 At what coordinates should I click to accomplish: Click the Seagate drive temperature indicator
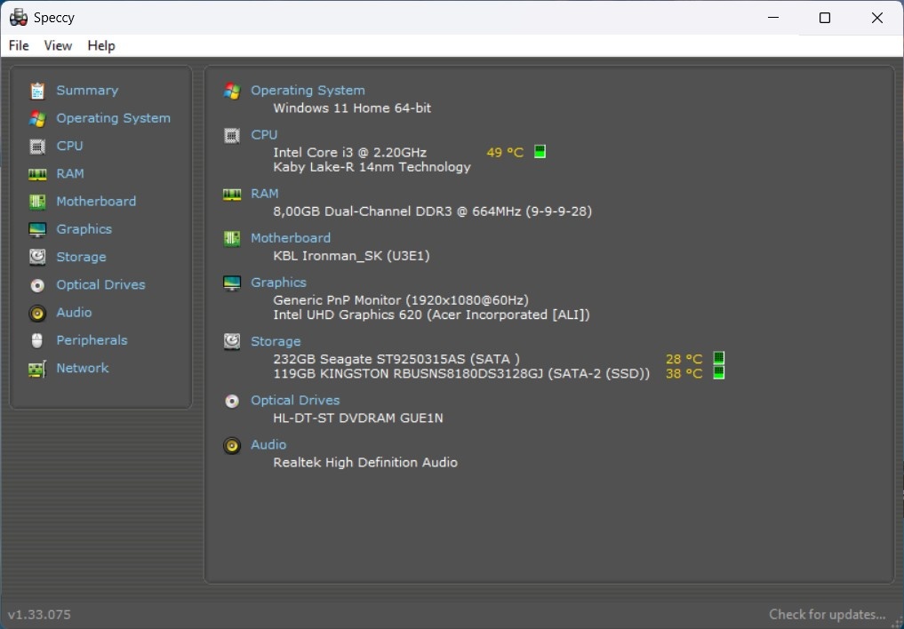point(717,359)
